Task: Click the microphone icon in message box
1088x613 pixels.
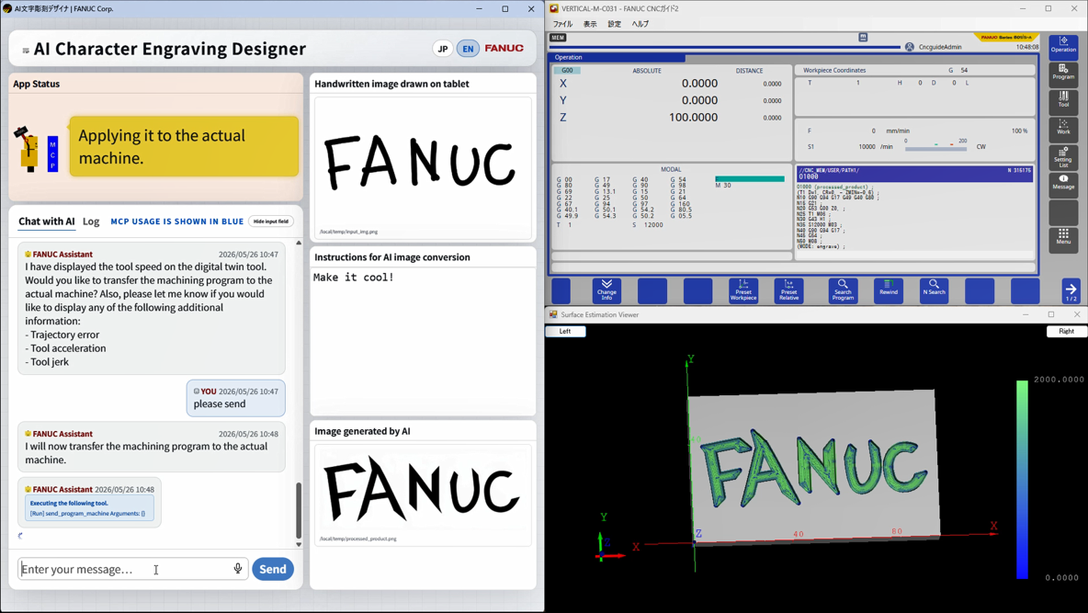Action: 237,569
